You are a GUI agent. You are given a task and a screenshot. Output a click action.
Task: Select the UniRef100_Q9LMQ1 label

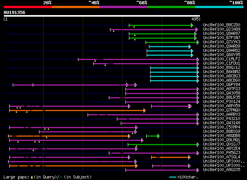tap(222, 140)
